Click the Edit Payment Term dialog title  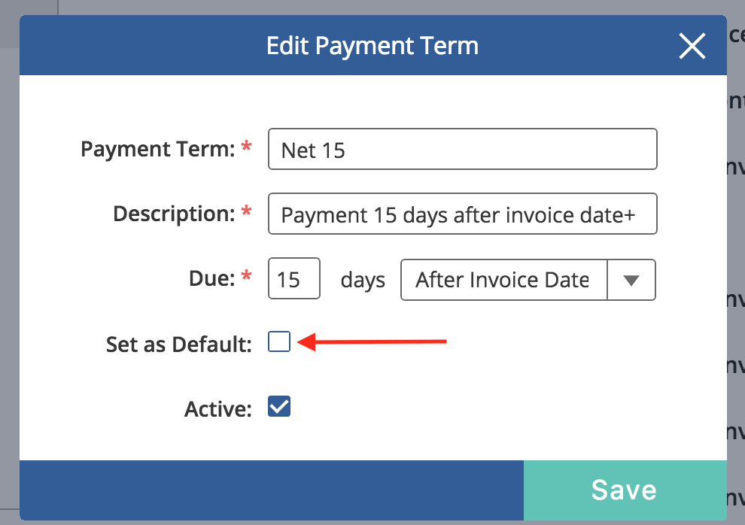point(372,46)
